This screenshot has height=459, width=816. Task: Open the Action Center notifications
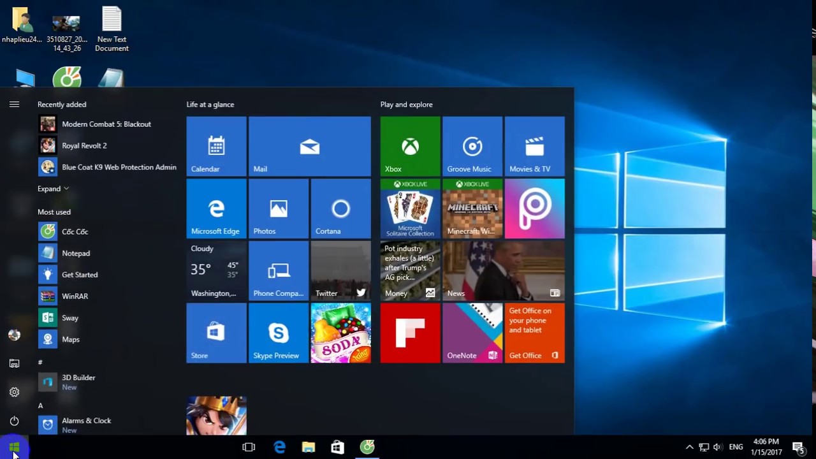(x=798, y=448)
